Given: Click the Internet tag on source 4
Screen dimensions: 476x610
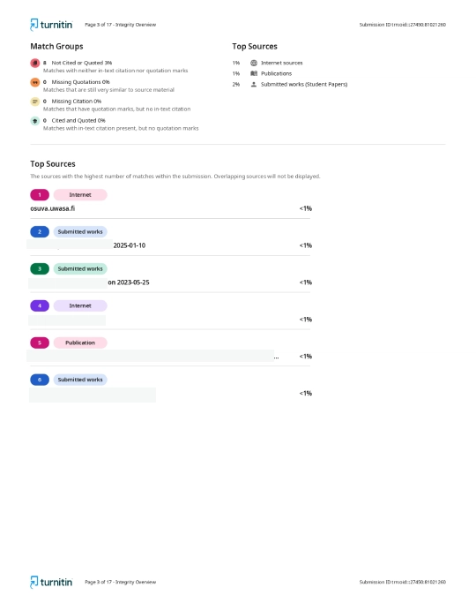Looking at the screenshot, I should (x=80, y=305).
